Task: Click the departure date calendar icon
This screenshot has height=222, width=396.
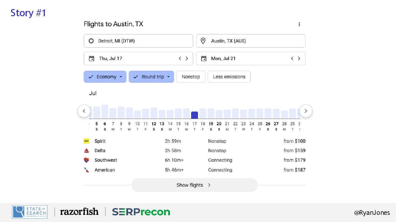Action: 92,58
